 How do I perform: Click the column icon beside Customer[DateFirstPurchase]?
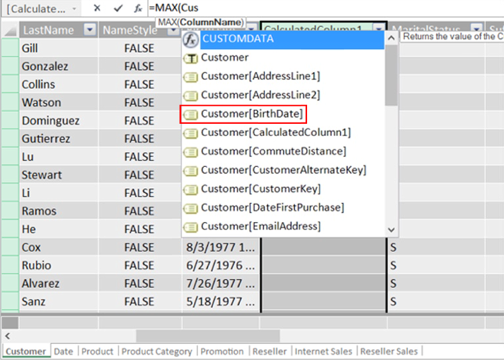point(191,209)
